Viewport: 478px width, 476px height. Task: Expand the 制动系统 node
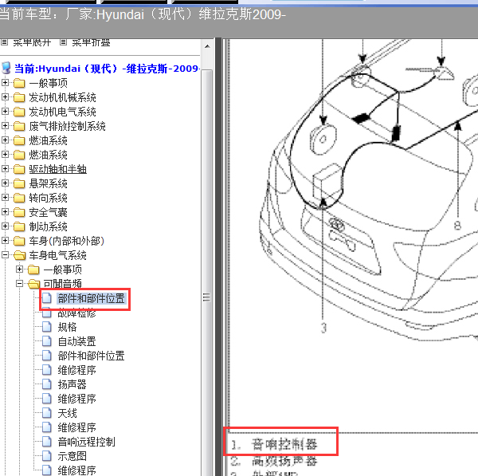click(5, 226)
